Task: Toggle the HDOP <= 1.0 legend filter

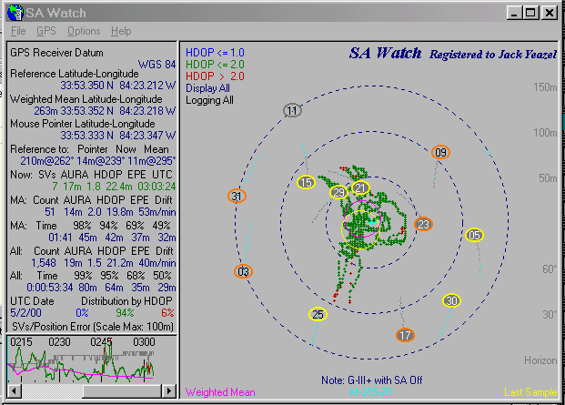Action: (215, 53)
